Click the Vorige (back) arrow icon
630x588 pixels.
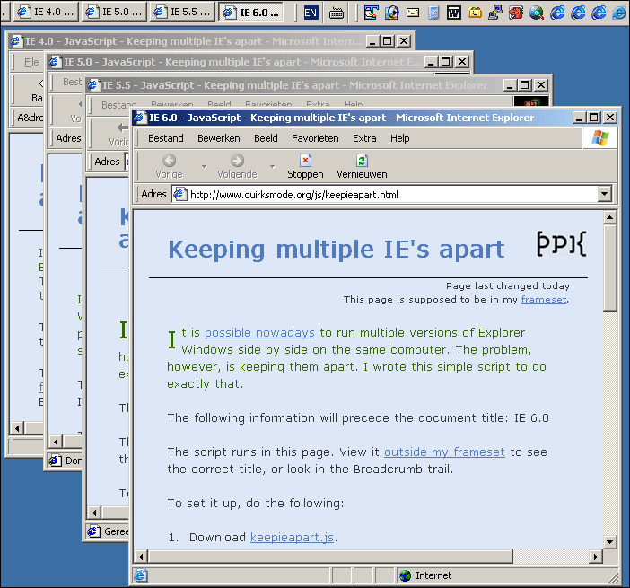pyautogui.click(x=169, y=161)
